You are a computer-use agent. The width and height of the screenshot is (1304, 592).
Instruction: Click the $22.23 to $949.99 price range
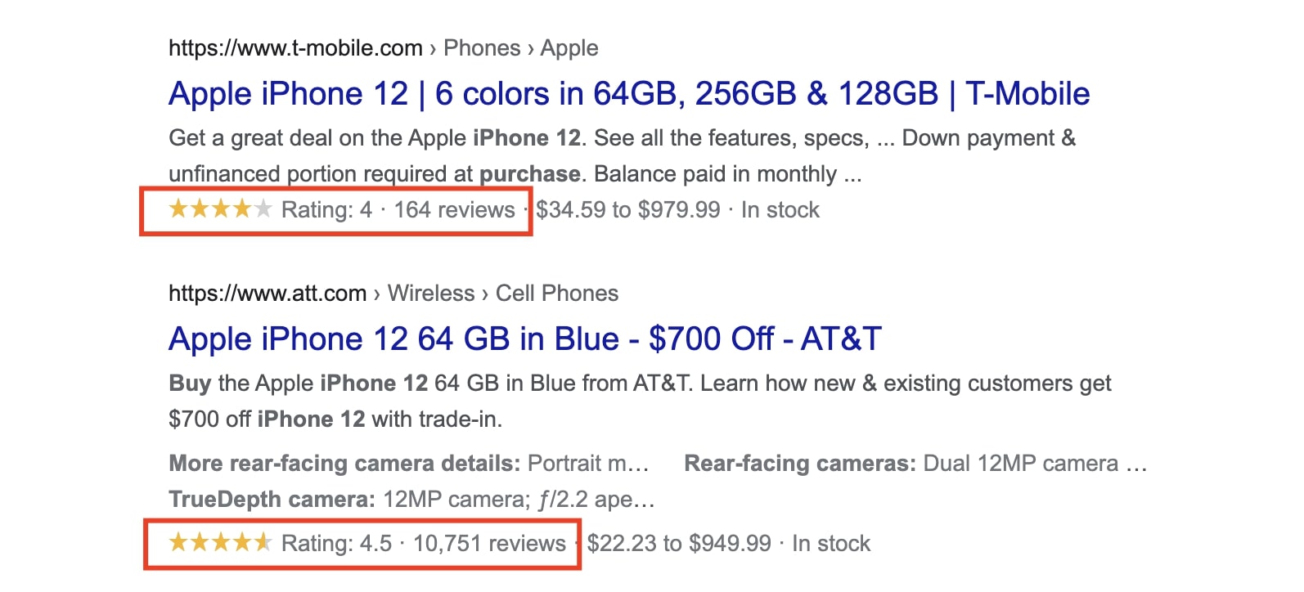click(x=679, y=544)
